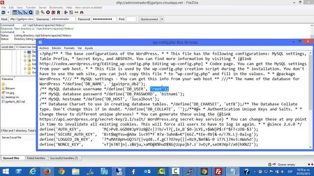
Task: Expand first node in local directory tree
Action: [x=25, y=52]
